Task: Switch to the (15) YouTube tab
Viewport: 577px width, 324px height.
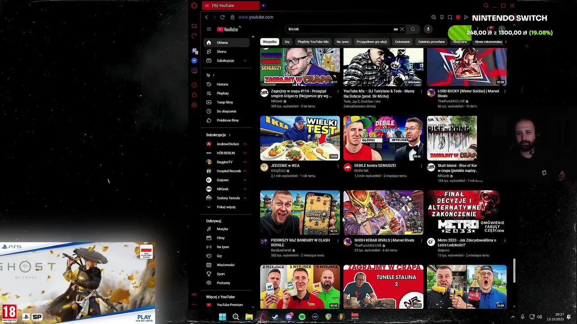Action: point(230,5)
